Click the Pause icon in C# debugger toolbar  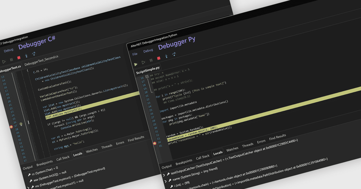point(11,60)
